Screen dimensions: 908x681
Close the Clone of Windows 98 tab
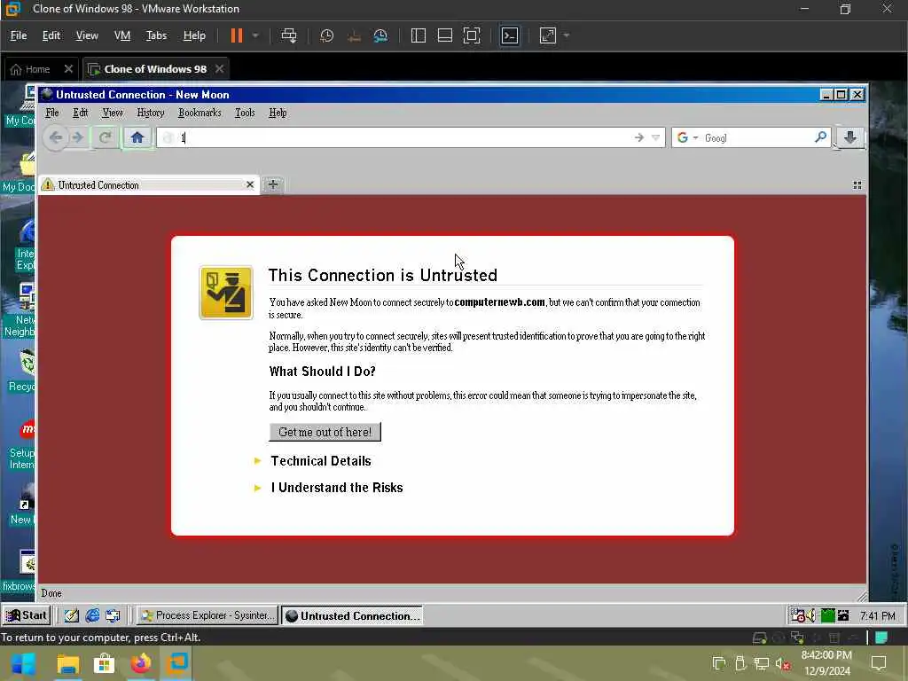tap(220, 68)
